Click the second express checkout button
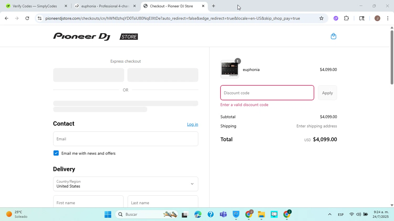 click(163, 75)
